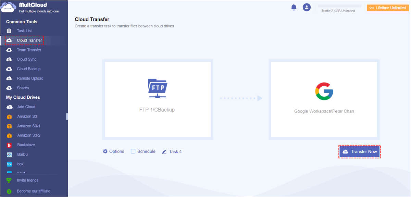Click the Cloud Transfer sidebar icon

(x=9, y=40)
